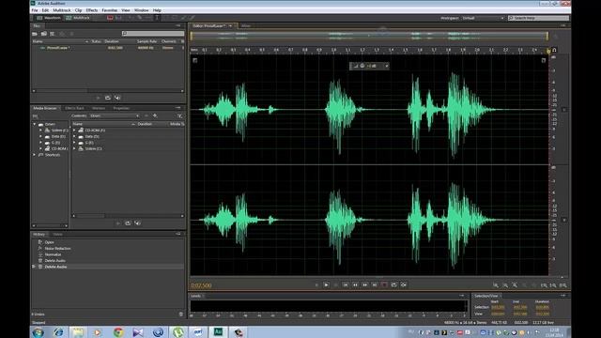
Task: Toggle the Spectral Pitch Display button
Action: point(118,18)
